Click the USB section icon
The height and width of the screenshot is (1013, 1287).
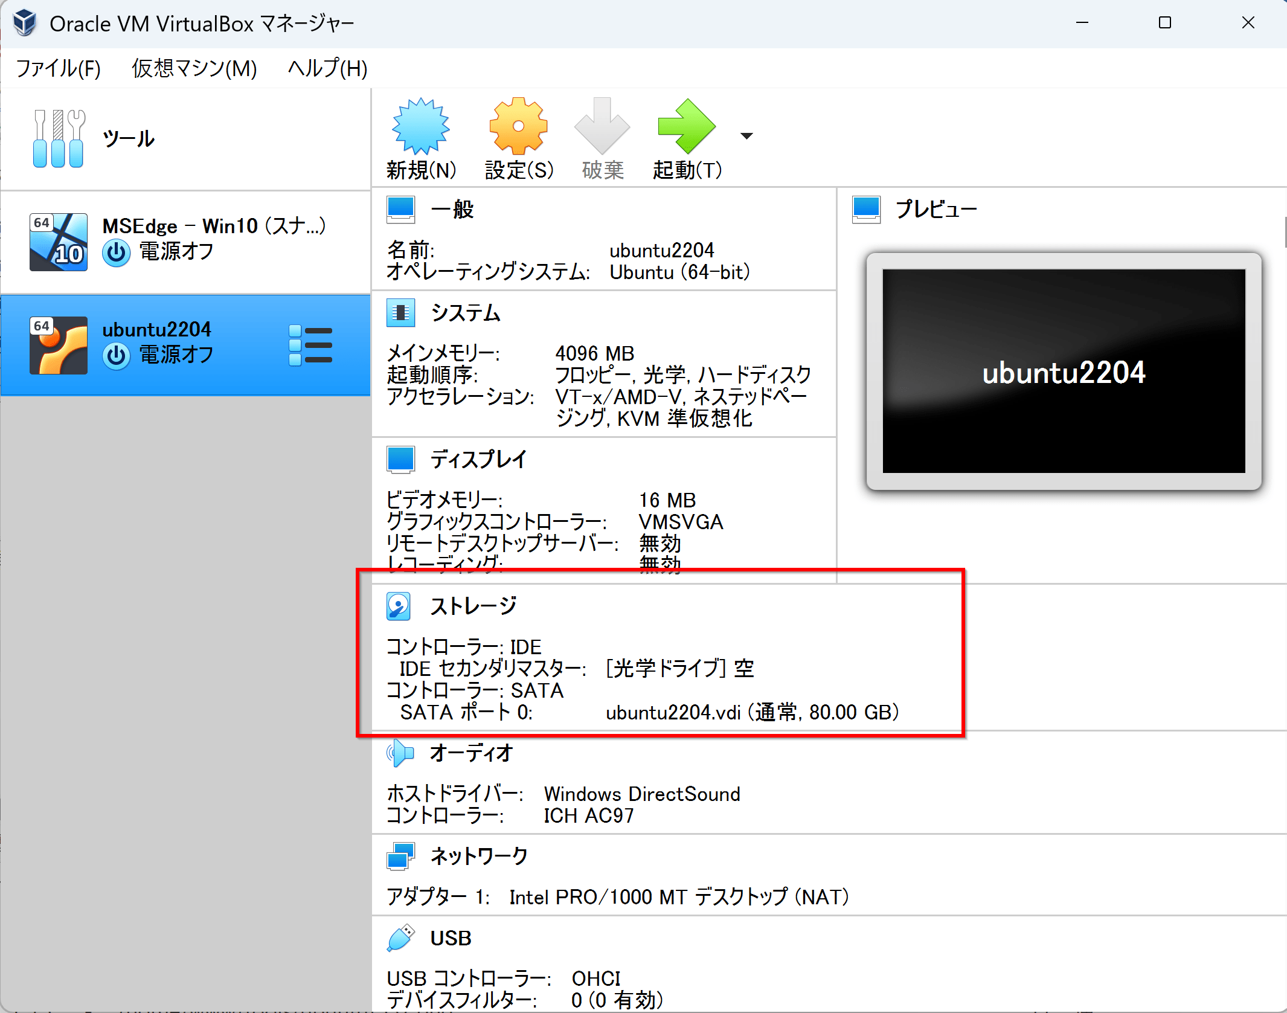click(400, 938)
